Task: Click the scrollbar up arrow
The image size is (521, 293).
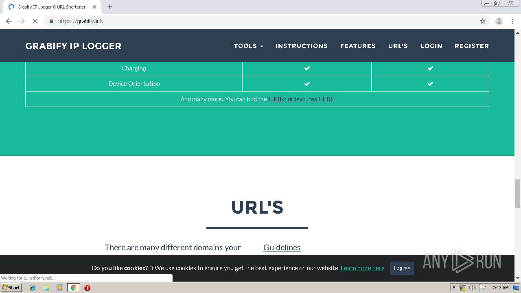Action: 518,32
